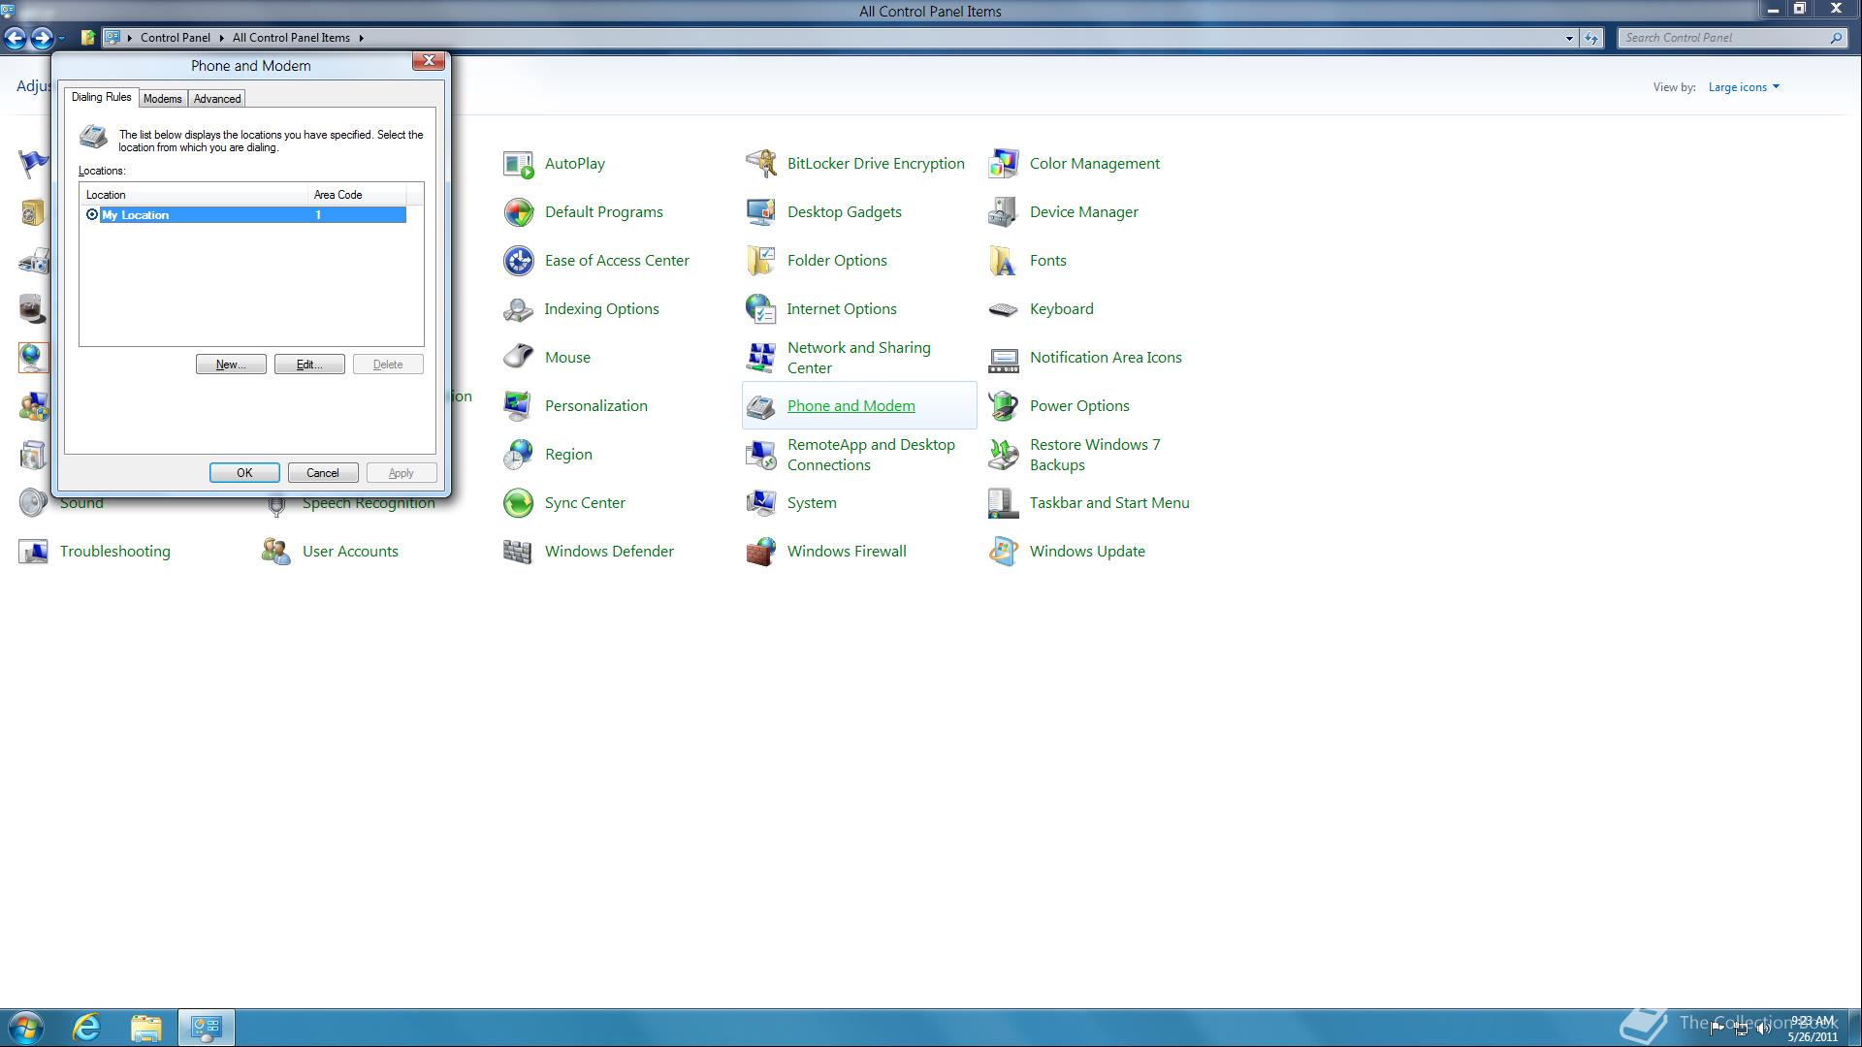The image size is (1862, 1047).
Task: Click the Region globe icon
Action: pyautogui.click(x=518, y=455)
